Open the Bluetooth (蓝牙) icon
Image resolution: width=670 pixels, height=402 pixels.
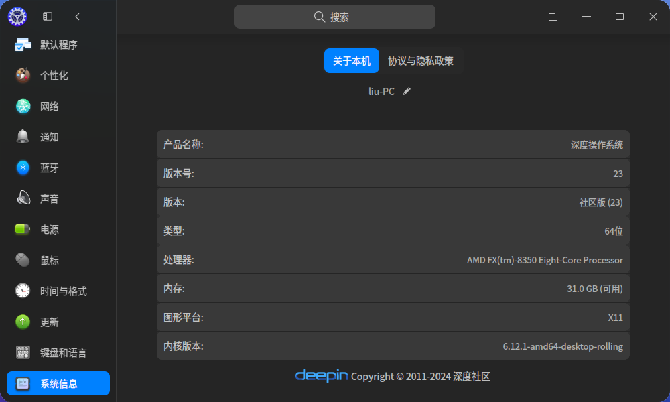(x=23, y=167)
